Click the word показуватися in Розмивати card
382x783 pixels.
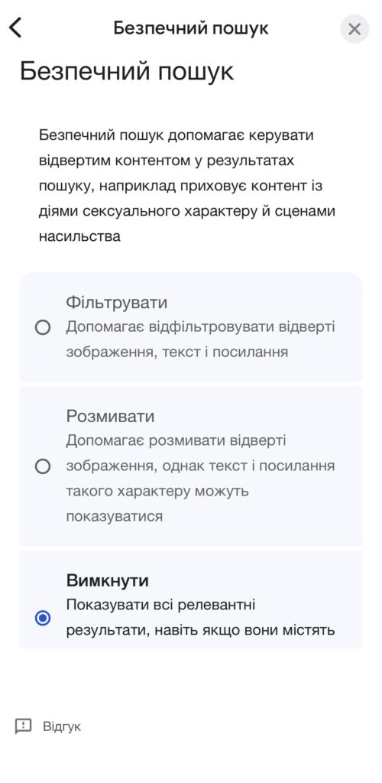click(x=114, y=516)
